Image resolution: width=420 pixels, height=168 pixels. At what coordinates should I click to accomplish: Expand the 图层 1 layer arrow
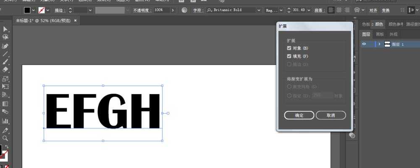click(379, 44)
